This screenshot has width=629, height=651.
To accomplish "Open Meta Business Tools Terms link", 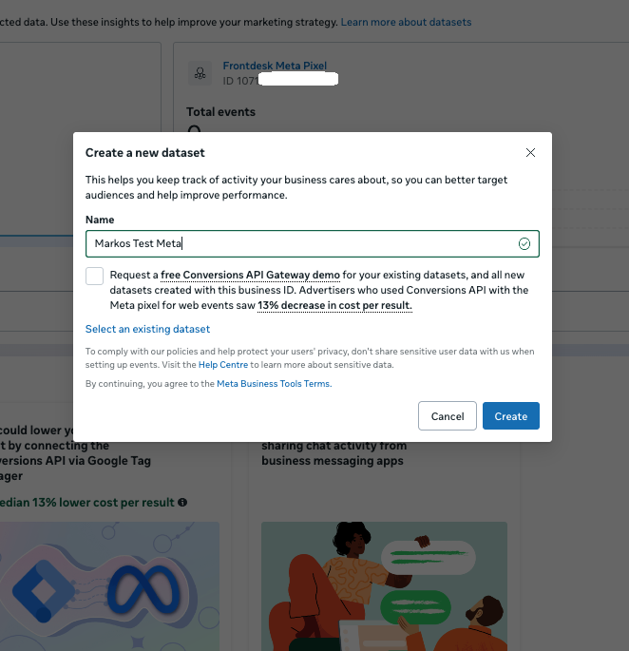I will click(274, 384).
